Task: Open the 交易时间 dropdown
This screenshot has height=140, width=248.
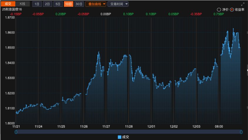Action: pos(118,4)
